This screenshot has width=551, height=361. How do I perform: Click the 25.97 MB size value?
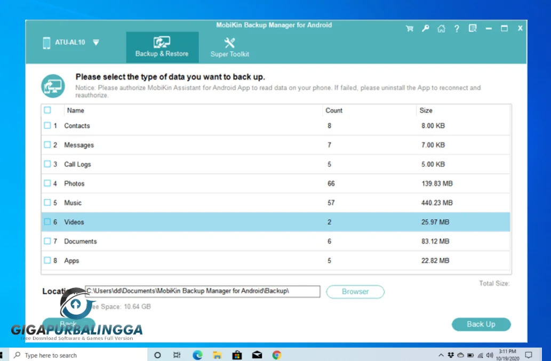[435, 222]
